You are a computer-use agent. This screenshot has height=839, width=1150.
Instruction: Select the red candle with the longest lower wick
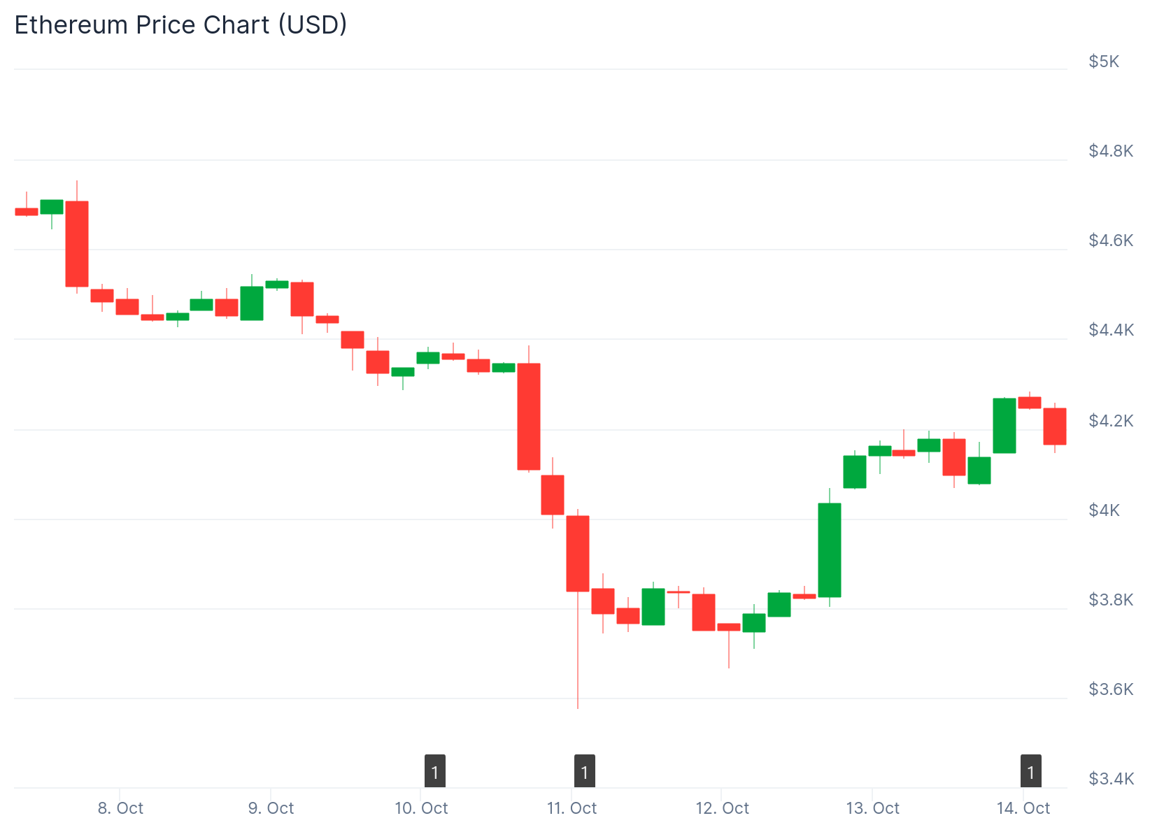578,553
